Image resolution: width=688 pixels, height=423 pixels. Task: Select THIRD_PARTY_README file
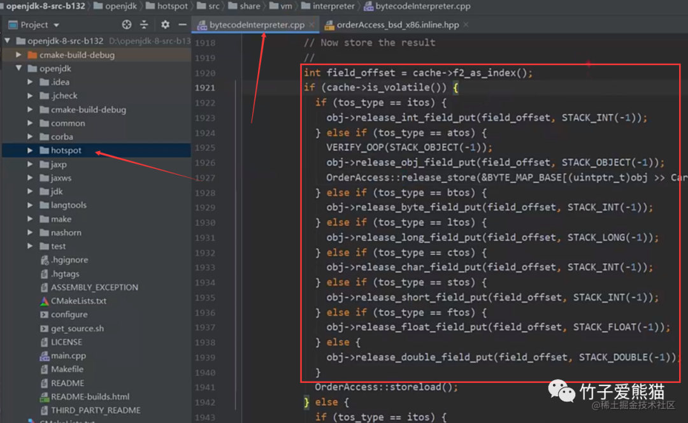tap(96, 410)
